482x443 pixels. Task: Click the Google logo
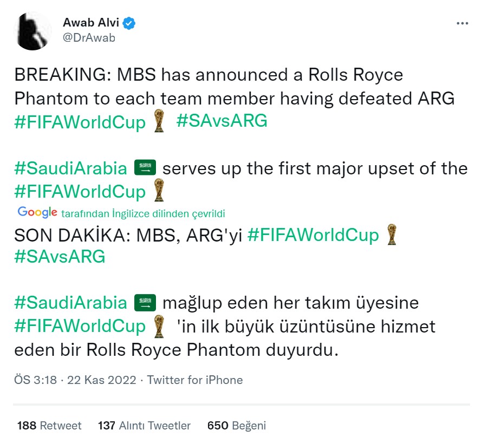pyautogui.click(x=37, y=212)
